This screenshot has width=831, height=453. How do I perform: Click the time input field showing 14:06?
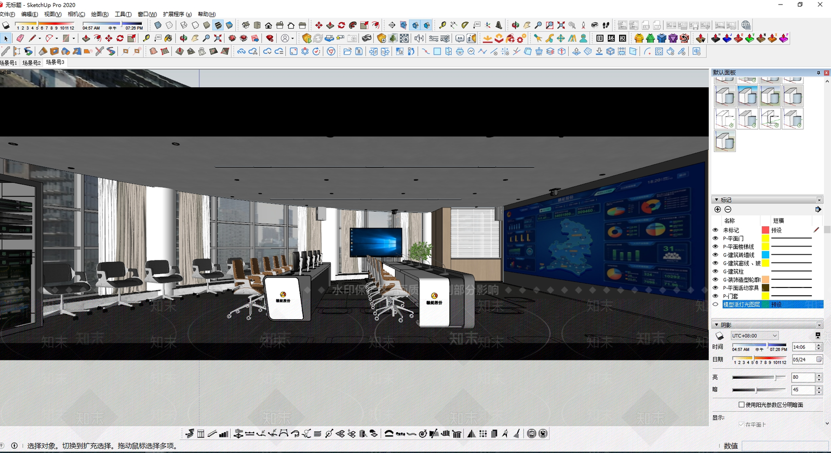click(x=803, y=347)
